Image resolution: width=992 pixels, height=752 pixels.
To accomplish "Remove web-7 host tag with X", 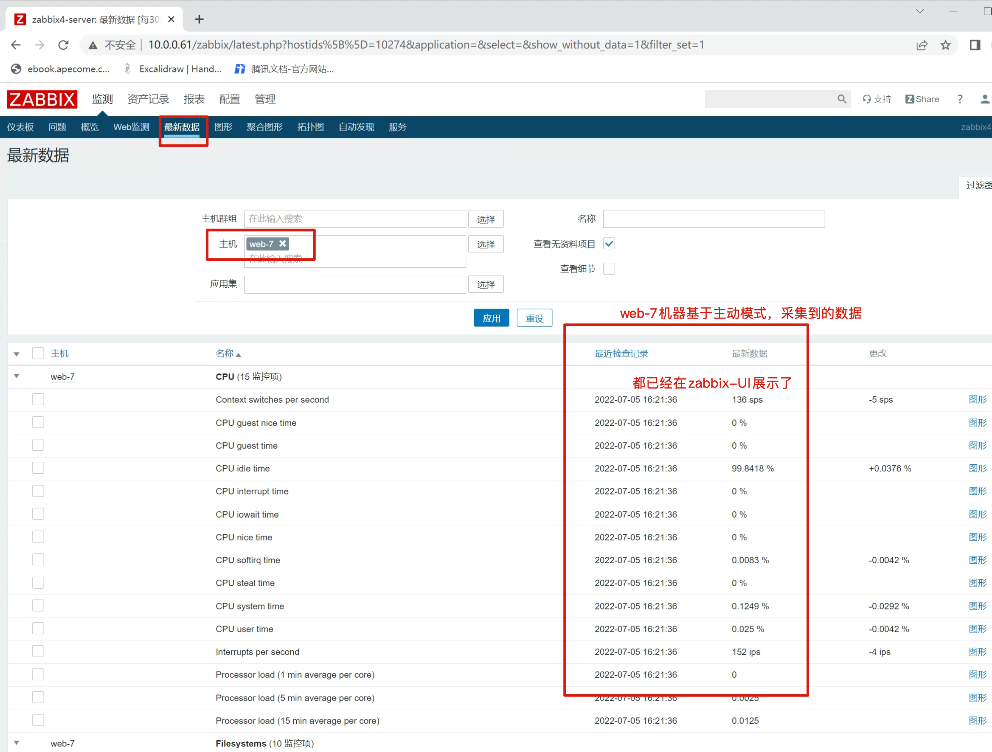I will tap(282, 243).
